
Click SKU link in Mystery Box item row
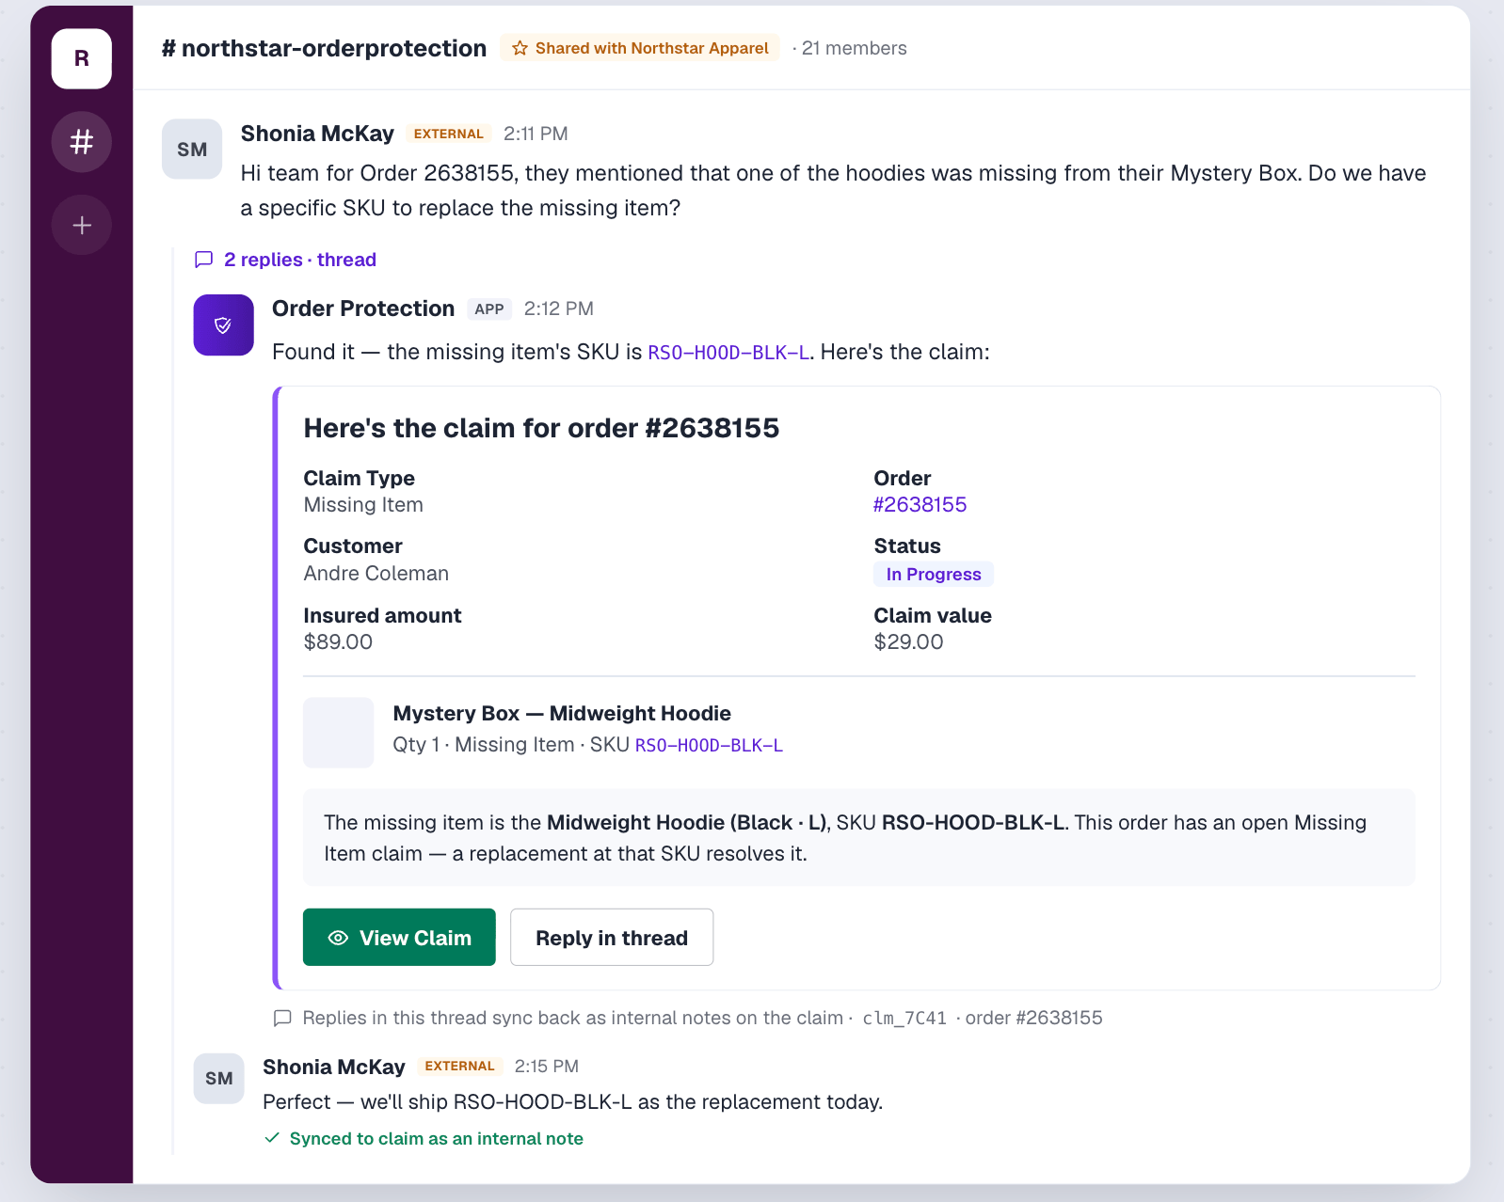709,746
